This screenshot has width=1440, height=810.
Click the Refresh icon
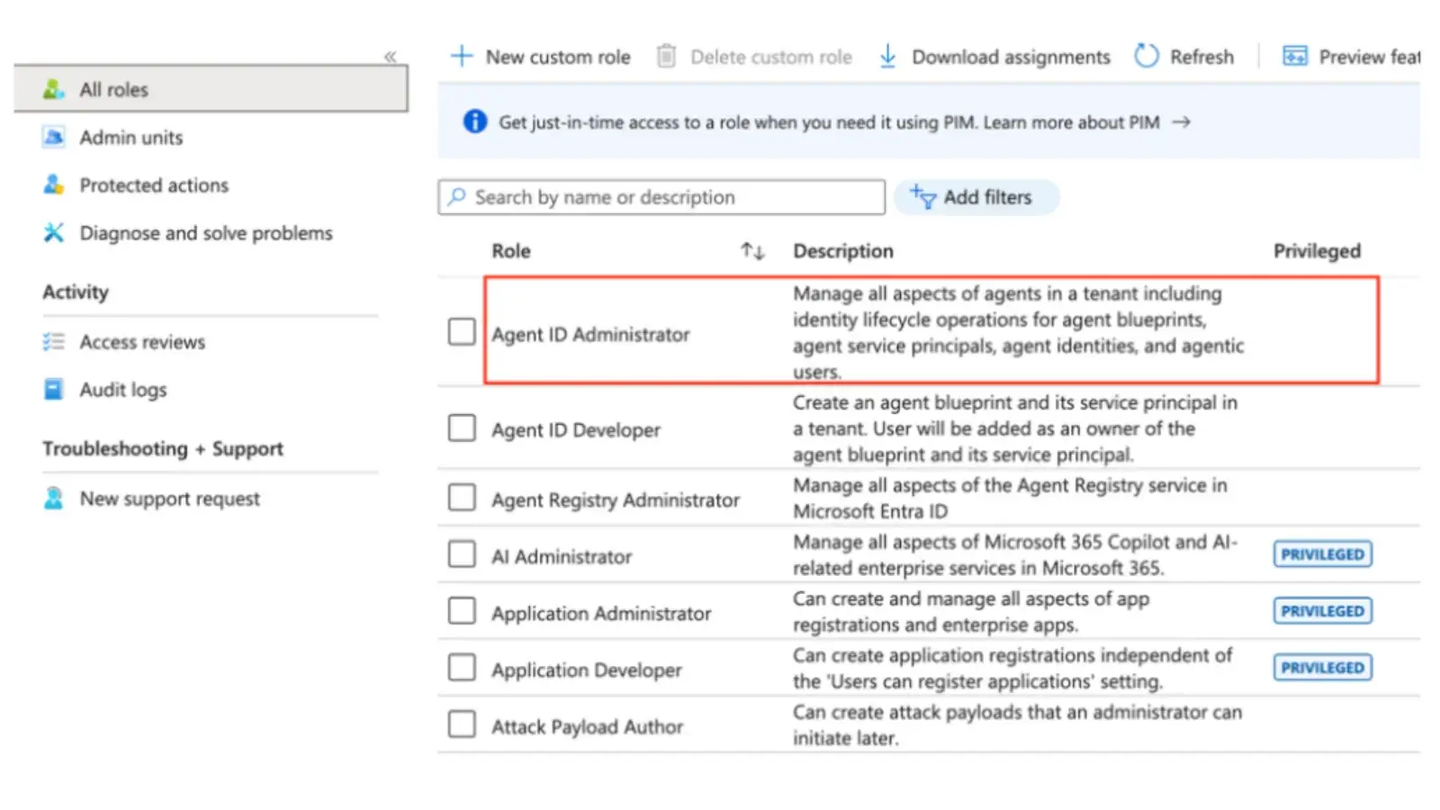click(1146, 56)
